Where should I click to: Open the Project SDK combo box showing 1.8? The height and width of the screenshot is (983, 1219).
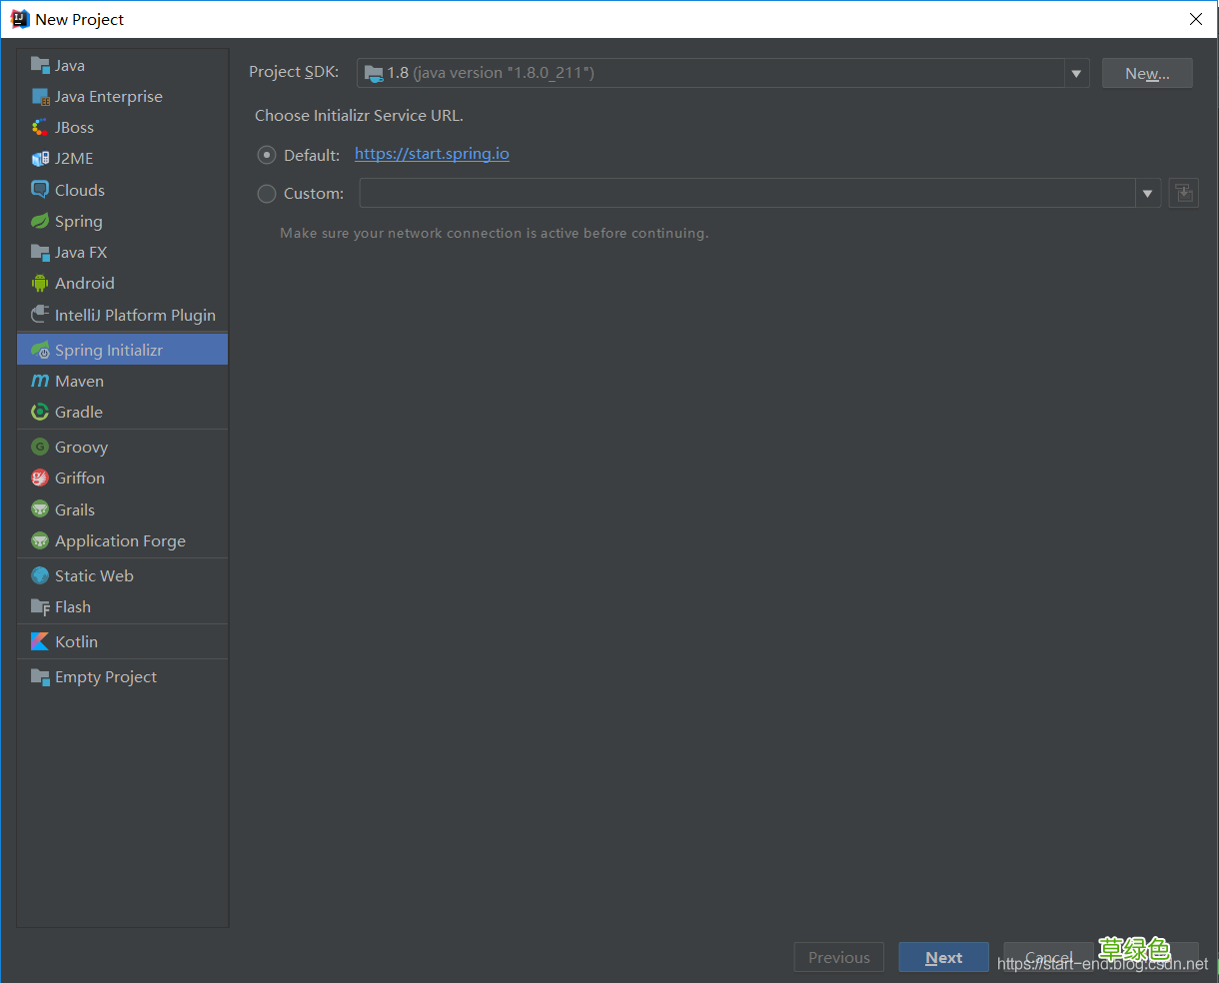(x=722, y=73)
